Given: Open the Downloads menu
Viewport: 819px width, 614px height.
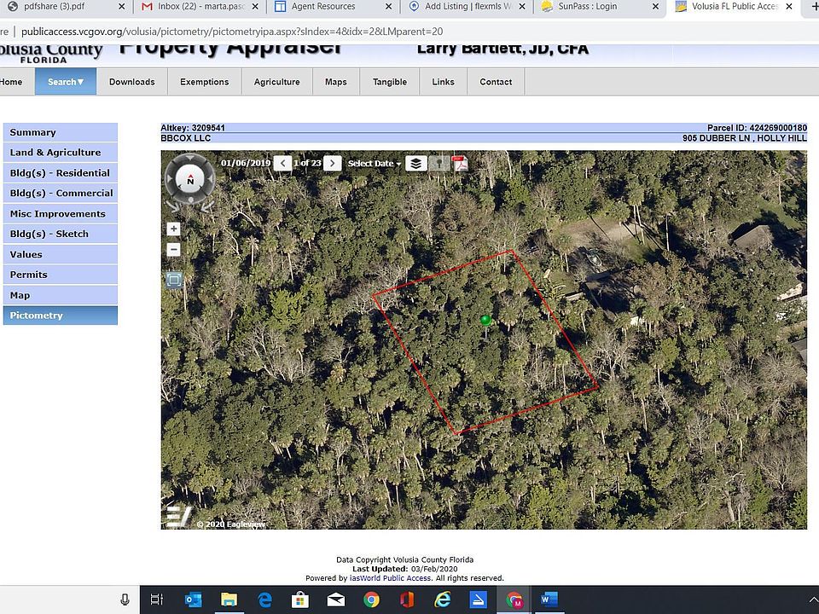Looking at the screenshot, I should pos(132,82).
